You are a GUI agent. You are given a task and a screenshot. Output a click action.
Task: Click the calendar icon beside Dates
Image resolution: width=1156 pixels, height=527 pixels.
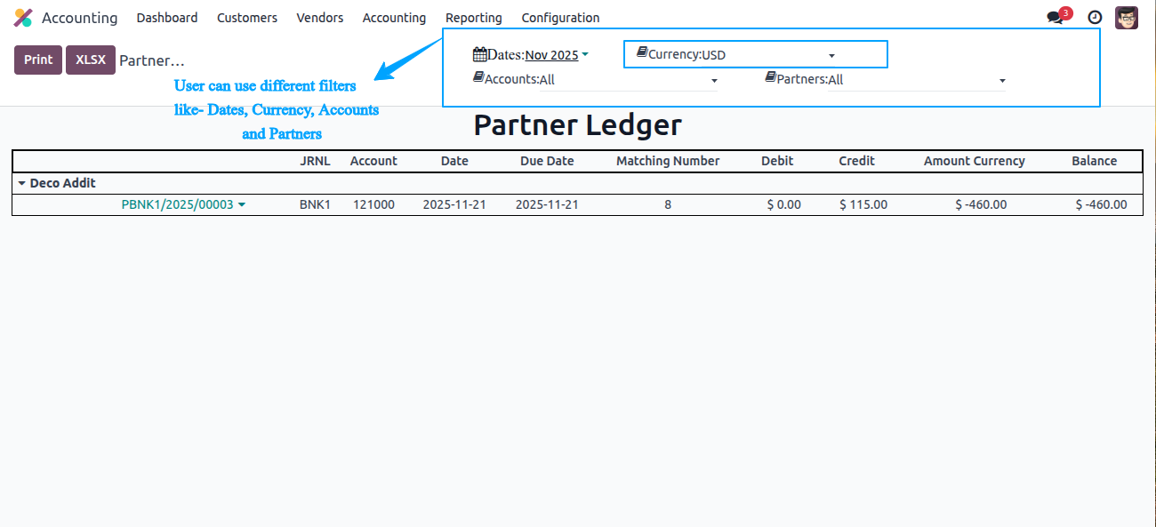click(x=479, y=54)
